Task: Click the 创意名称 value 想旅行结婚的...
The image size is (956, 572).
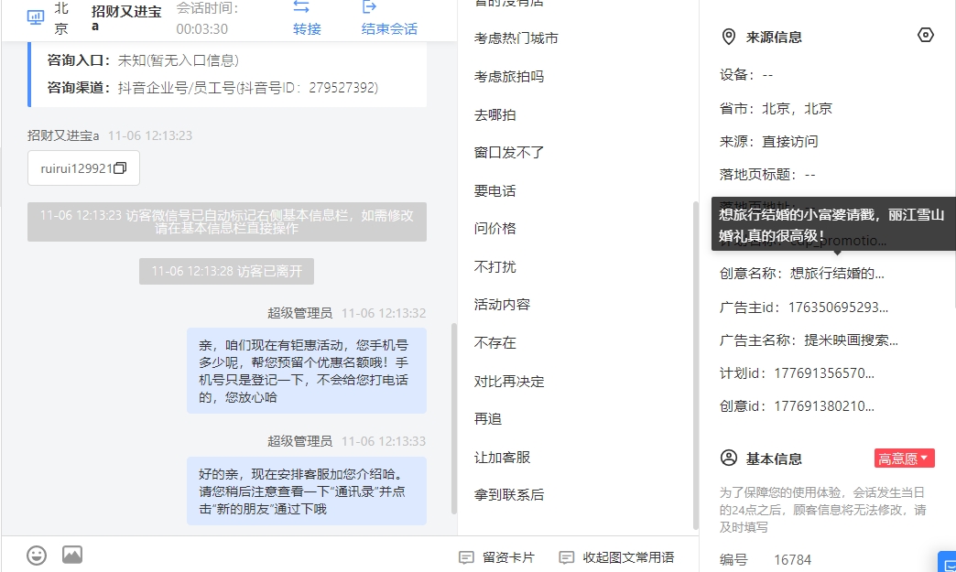Action: tap(837, 274)
